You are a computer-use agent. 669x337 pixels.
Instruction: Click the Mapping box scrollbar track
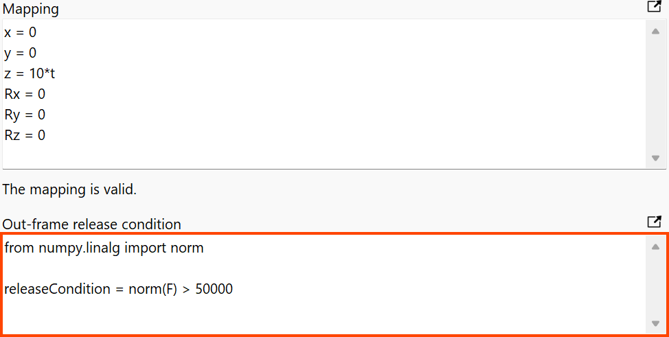click(655, 95)
